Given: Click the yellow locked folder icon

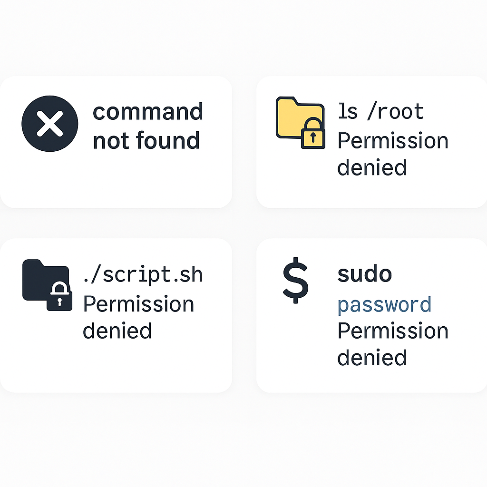Looking at the screenshot, I should pyautogui.click(x=301, y=123).
